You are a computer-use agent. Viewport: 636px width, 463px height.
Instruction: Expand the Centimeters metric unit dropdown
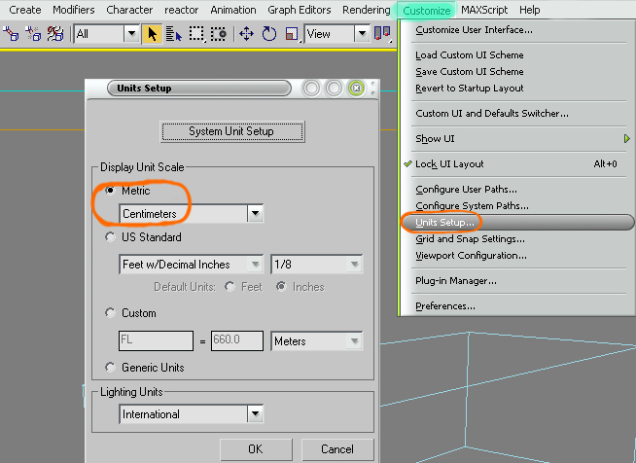(x=255, y=213)
